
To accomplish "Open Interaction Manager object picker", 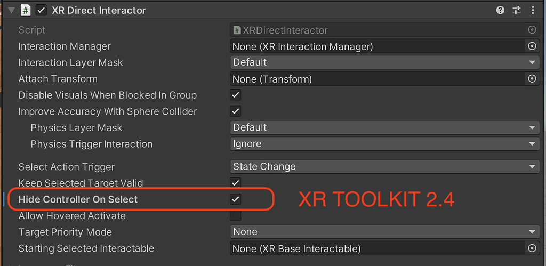I will (532, 46).
